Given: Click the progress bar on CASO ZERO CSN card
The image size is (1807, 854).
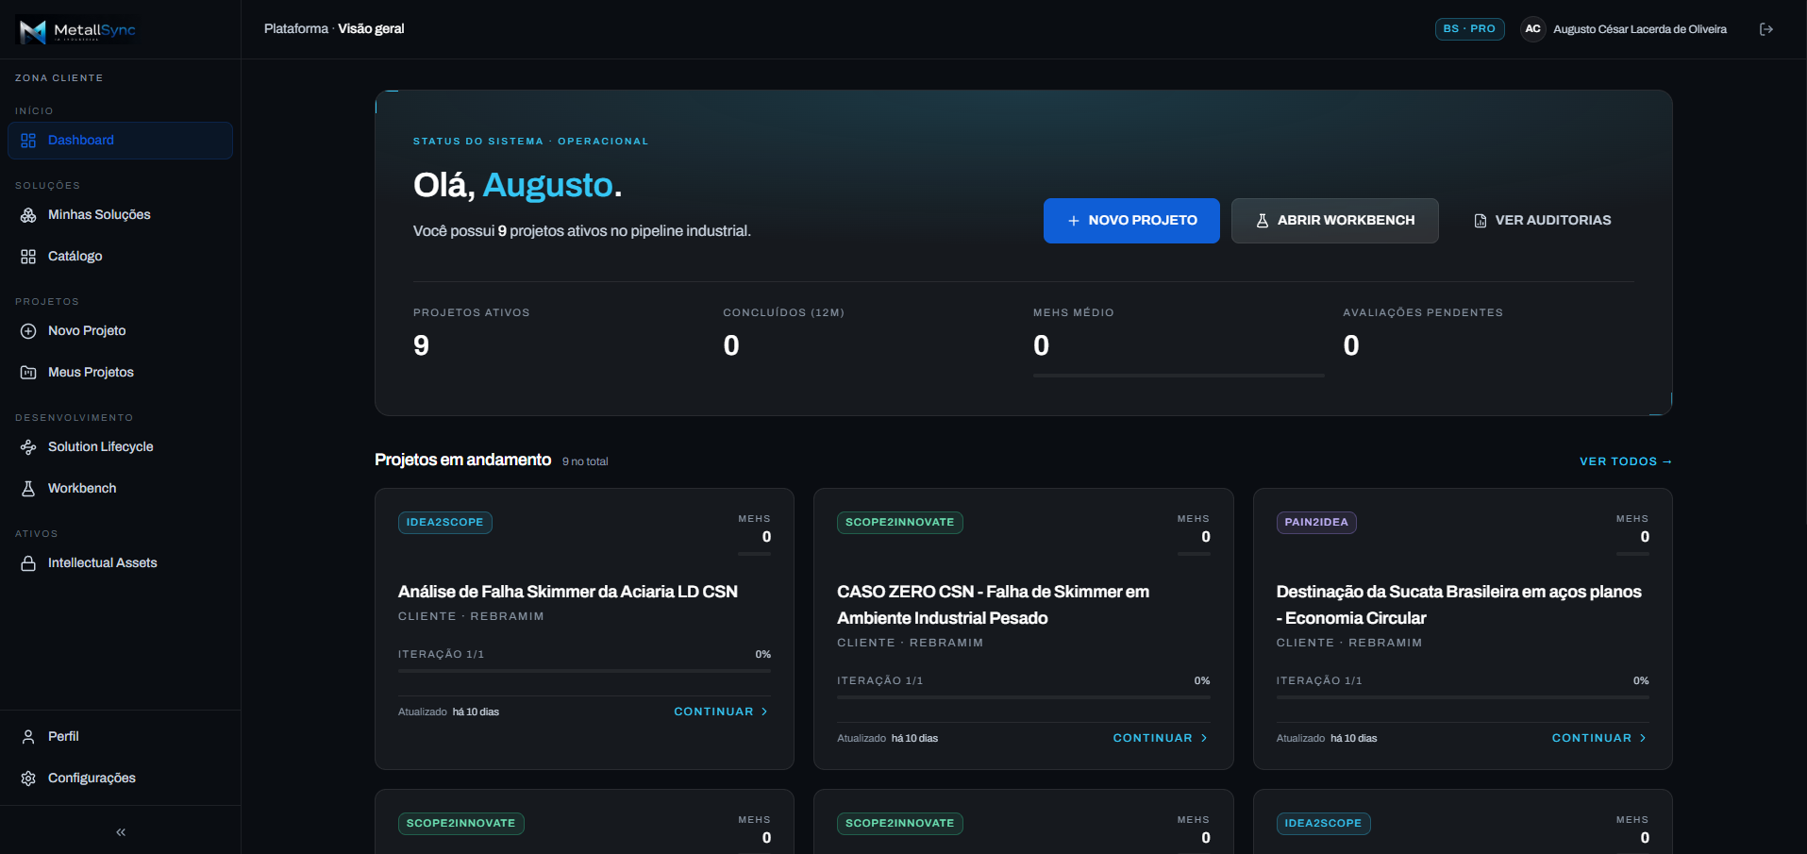Looking at the screenshot, I should click(x=1023, y=697).
